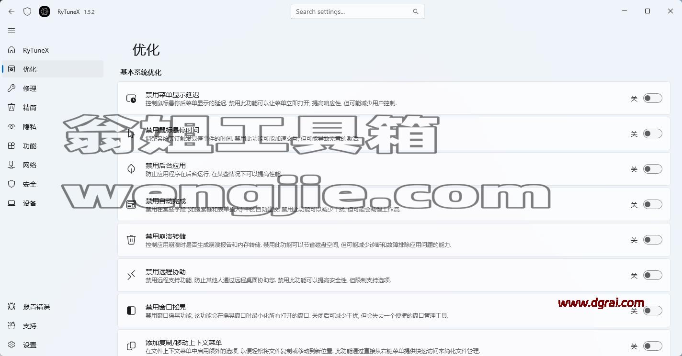
Task: Select the 优化 sidebar label
Action: click(30, 69)
